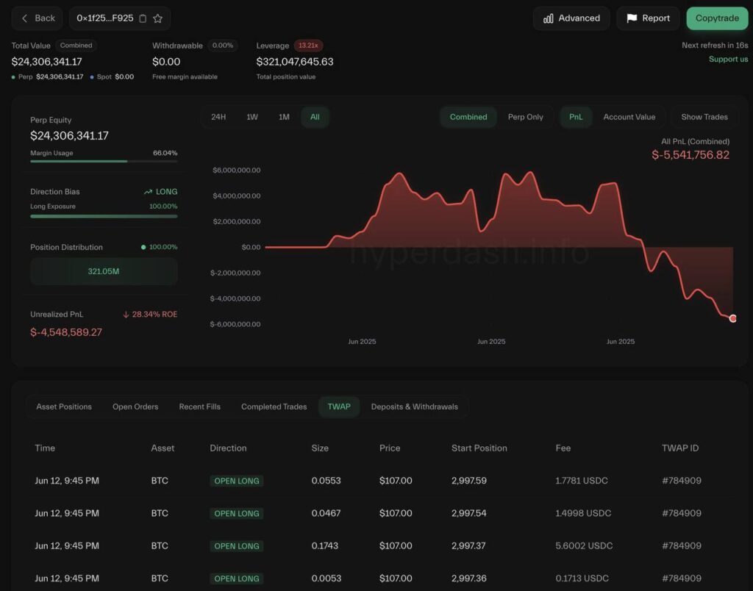753x591 pixels.
Task: Click the Margin Usage progress bar
Action: [x=104, y=161]
